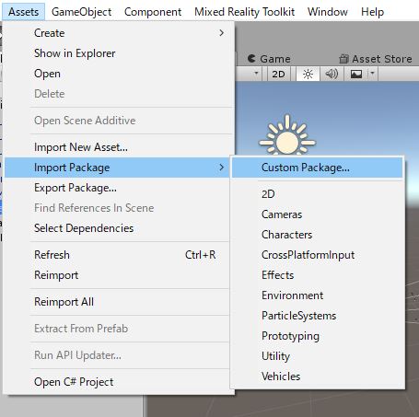Choose Open in the Assets menu
The width and height of the screenshot is (419, 417).
(117, 74)
